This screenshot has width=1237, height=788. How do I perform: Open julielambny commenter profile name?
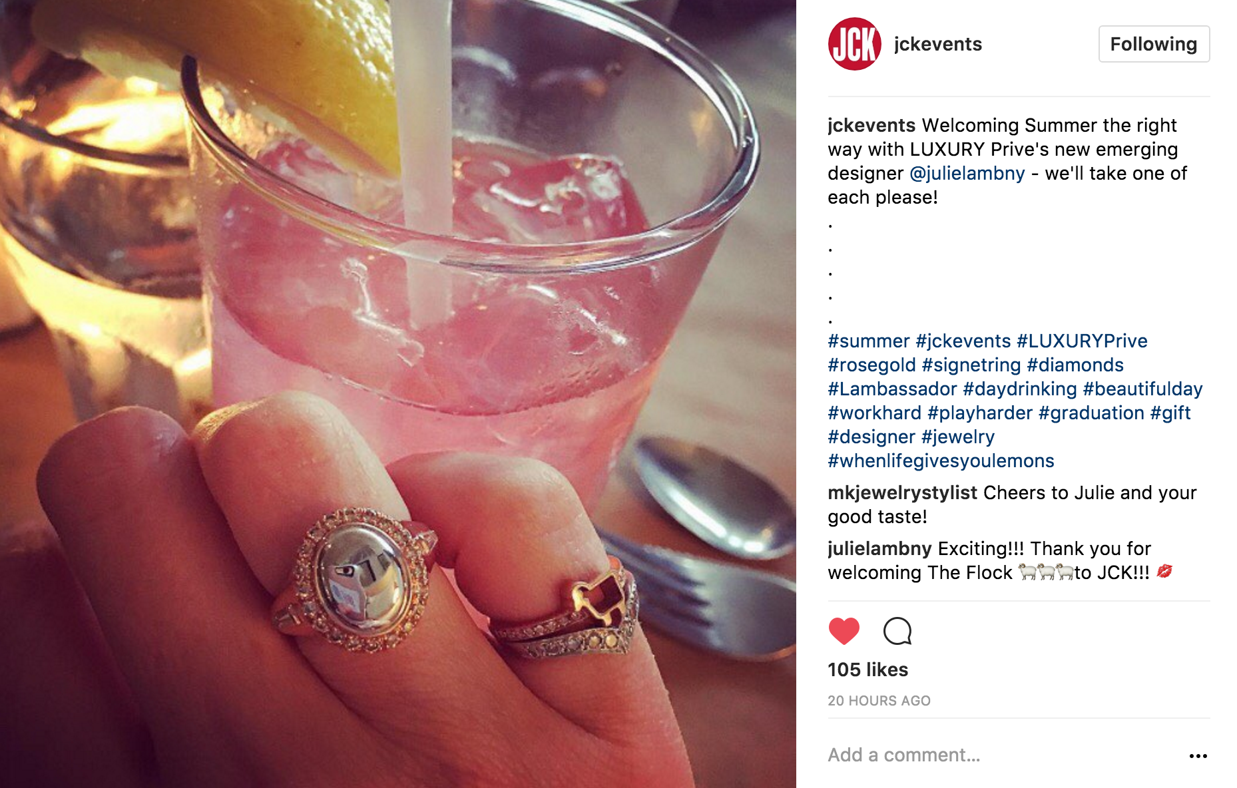pyautogui.click(x=879, y=548)
